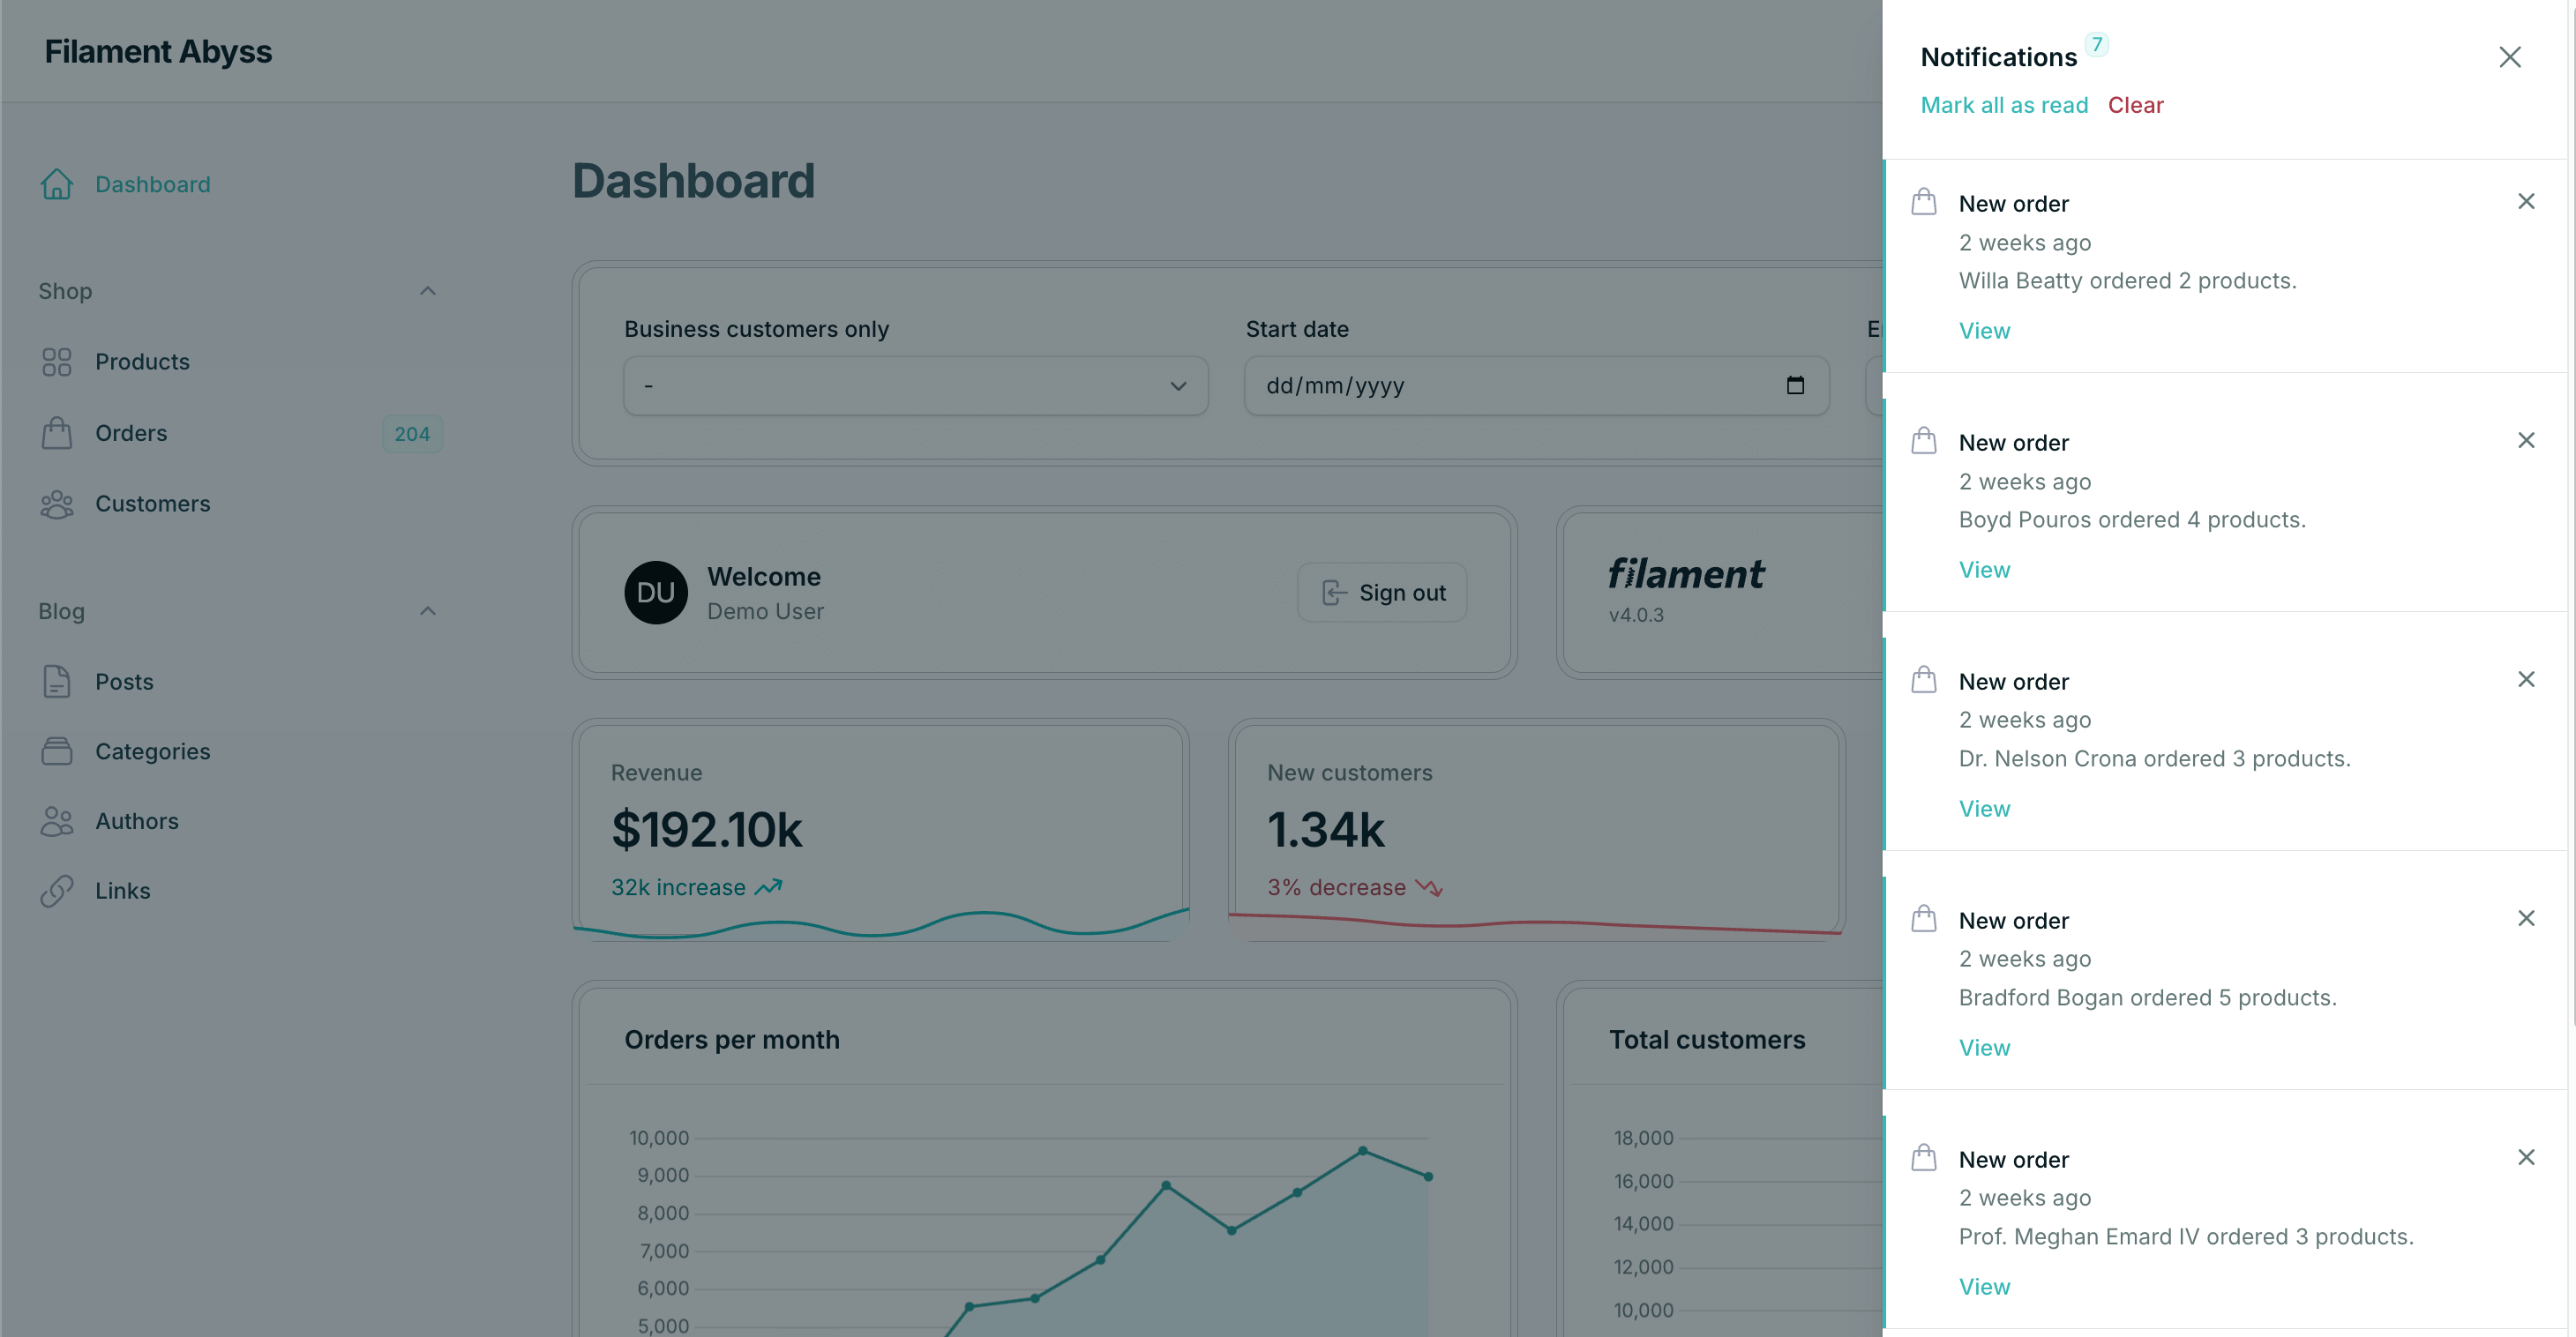This screenshot has height=1337, width=2576.
Task: View Dr. Nelson Crona's order
Action: (1984, 809)
